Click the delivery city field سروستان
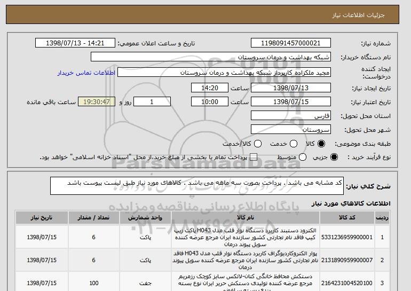 tap(291, 130)
